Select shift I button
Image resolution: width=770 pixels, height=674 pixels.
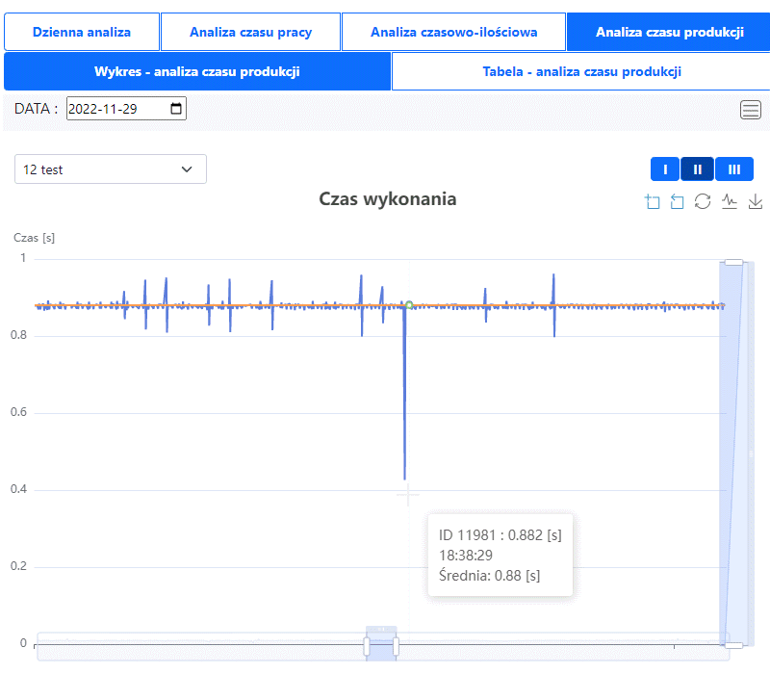665,168
